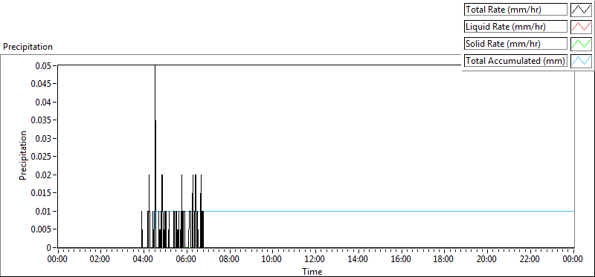The height and width of the screenshot is (277, 595).
Task: Click the 0 y-axis minimum value
Action: [x=49, y=247]
